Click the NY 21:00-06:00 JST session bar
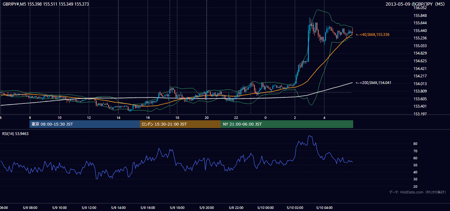This screenshot has width=450, height=211. 287,124
